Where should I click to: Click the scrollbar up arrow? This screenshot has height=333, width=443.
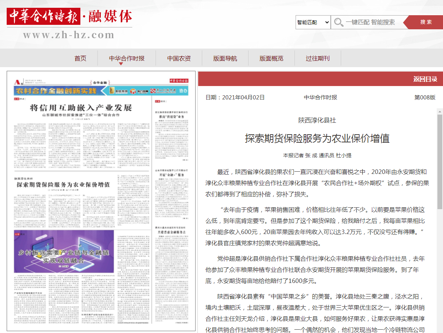coord(440,112)
